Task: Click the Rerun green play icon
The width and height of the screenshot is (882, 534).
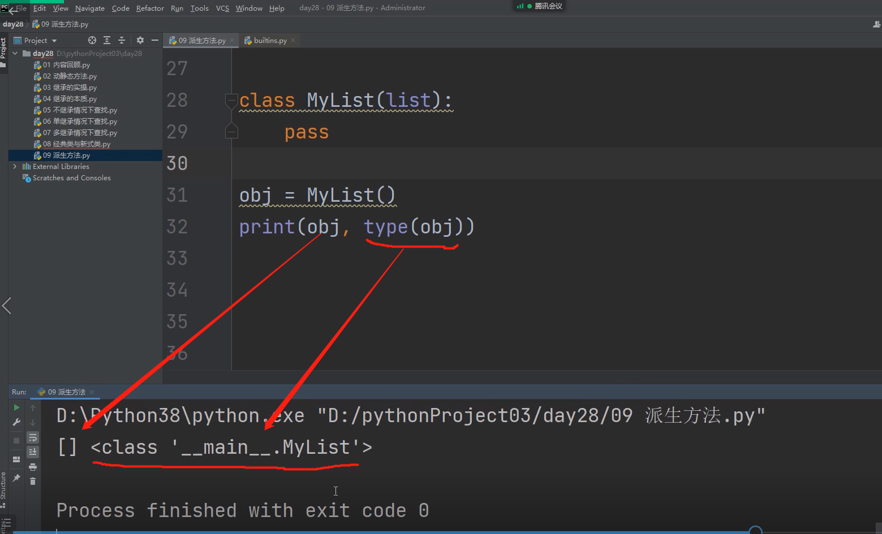Action: coord(16,407)
